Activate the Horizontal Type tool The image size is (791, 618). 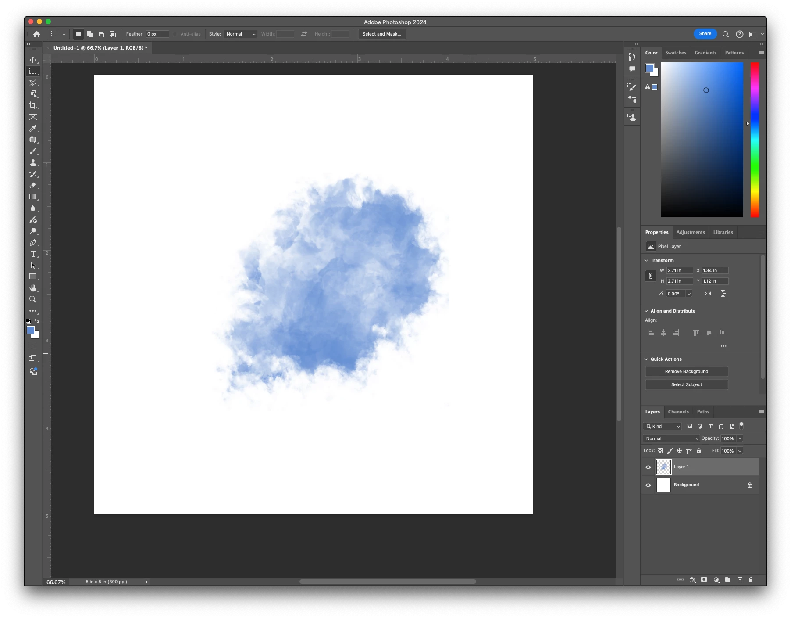(x=33, y=254)
